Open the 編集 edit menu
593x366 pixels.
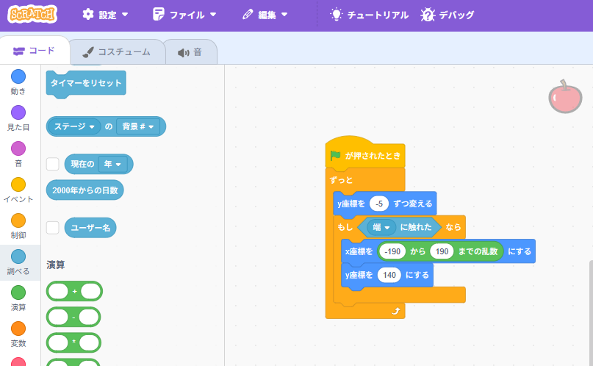point(265,15)
